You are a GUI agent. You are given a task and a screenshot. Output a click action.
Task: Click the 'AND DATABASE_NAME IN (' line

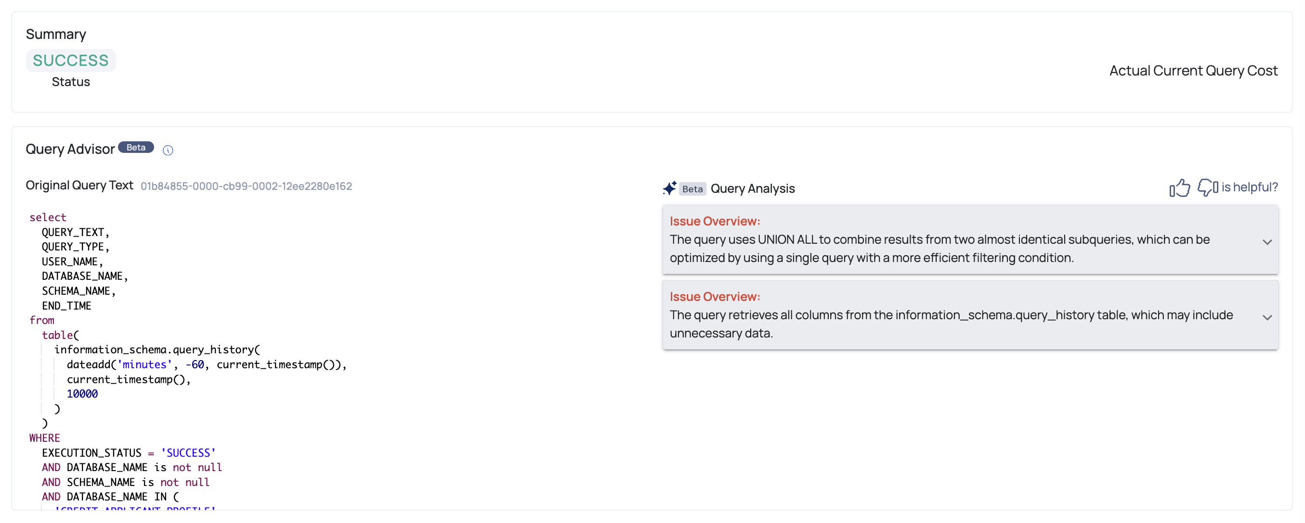click(110, 497)
